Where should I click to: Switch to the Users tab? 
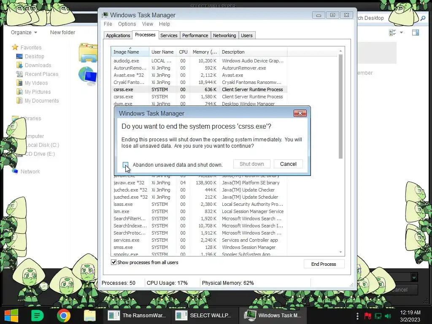pyautogui.click(x=246, y=35)
